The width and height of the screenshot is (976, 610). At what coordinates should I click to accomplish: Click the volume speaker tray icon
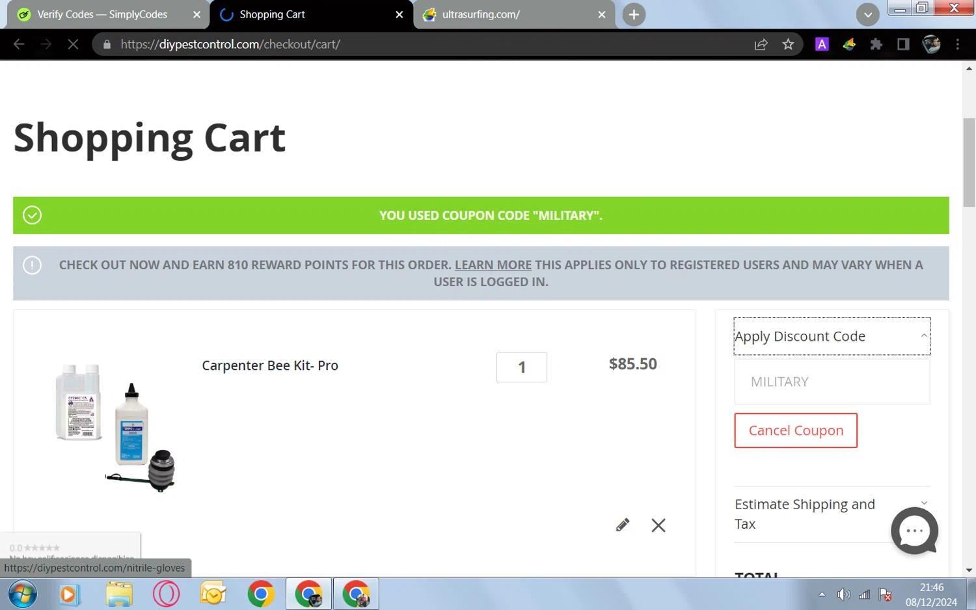(x=844, y=594)
